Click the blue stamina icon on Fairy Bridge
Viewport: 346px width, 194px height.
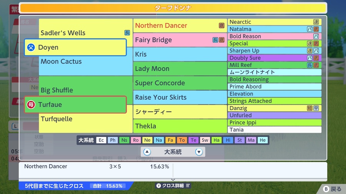(x=215, y=40)
